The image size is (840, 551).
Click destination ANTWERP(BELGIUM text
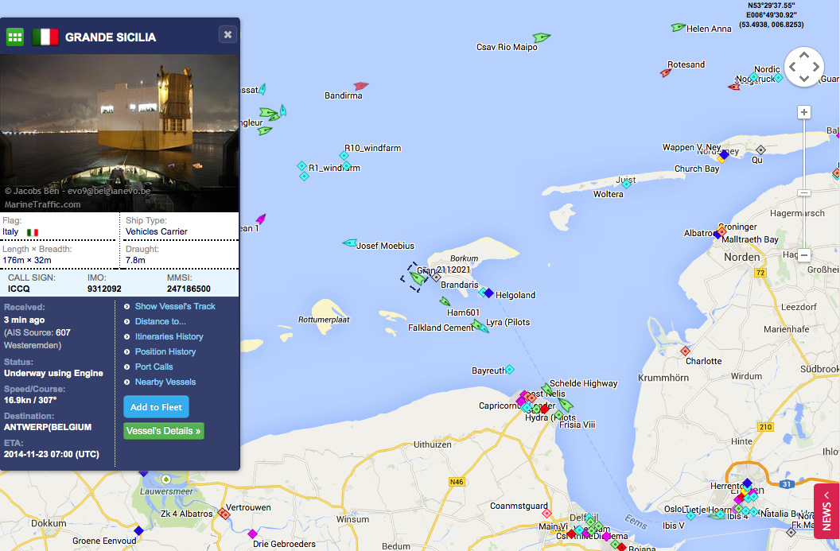point(48,427)
